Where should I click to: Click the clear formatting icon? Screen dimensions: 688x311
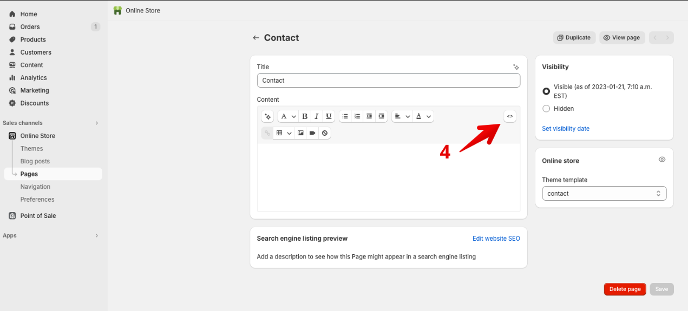pyautogui.click(x=324, y=133)
